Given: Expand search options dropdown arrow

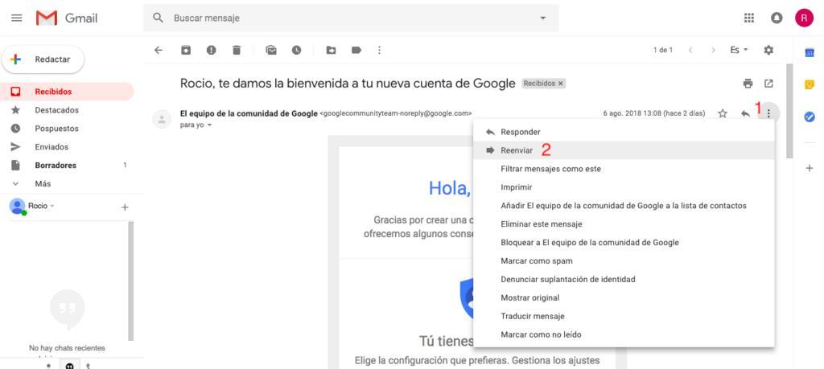Looking at the screenshot, I should click(543, 18).
